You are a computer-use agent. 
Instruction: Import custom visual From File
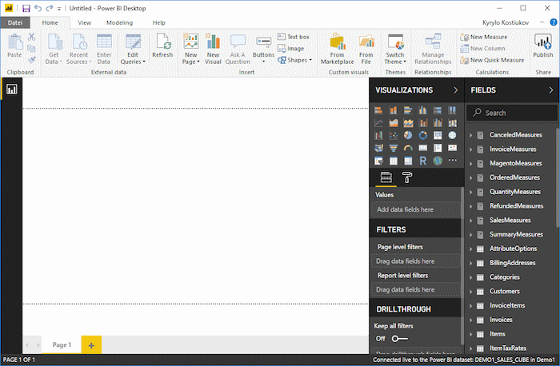366,50
